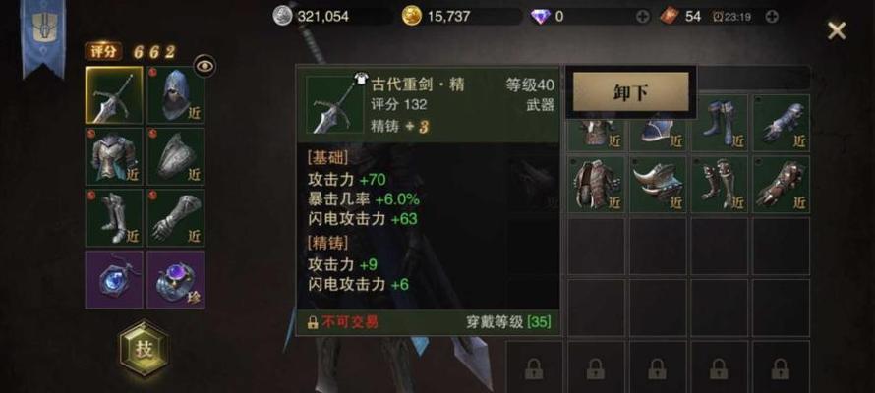
Task: Add tickets with the plus button
Action: (772, 17)
